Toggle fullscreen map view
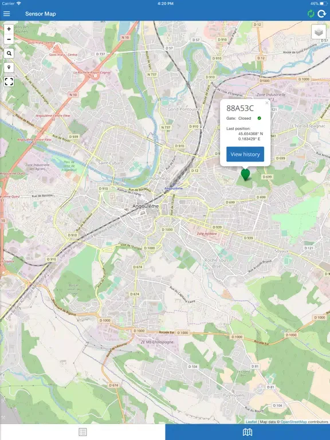Image resolution: width=330 pixels, height=440 pixels. point(9,82)
